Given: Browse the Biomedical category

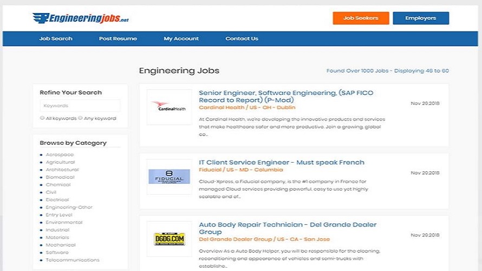Looking at the screenshot, I should click(60, 177).
